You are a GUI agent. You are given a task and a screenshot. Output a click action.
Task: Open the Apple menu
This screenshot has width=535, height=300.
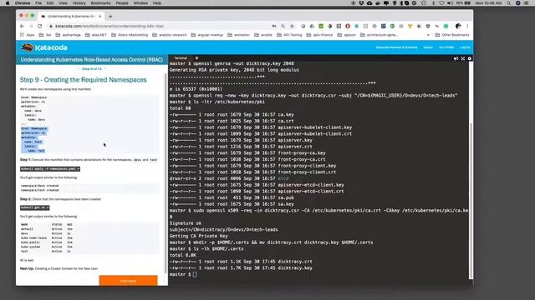coord(8,3)
